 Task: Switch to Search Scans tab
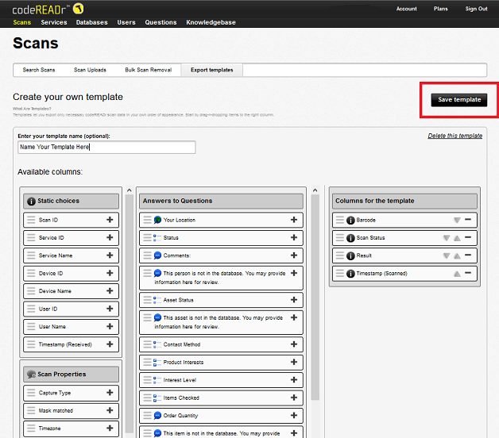pos(39,70)
